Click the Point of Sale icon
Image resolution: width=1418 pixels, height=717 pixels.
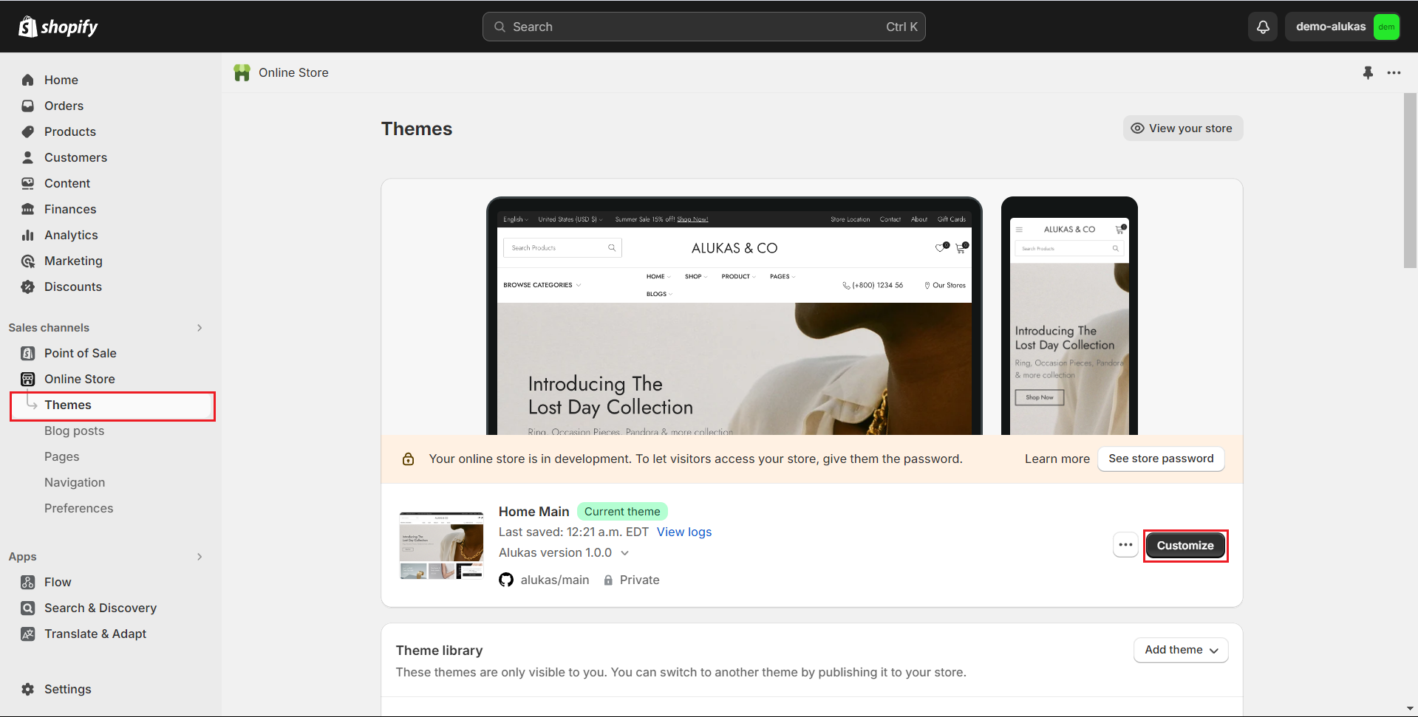(x=28, y=353)
